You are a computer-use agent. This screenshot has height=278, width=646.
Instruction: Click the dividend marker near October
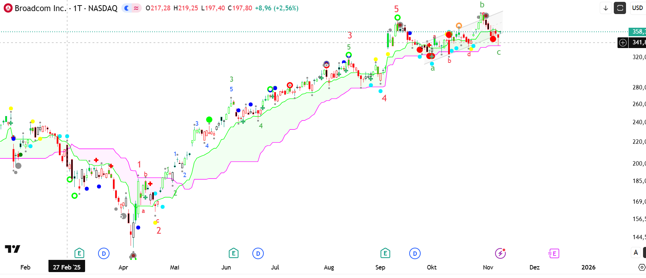point(415,253)
